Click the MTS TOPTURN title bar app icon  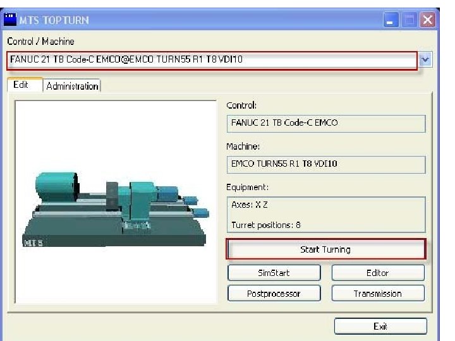[10, 20]
